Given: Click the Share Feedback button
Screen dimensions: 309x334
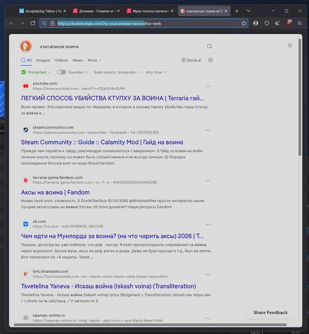Looking at the screenshot, I should 270,313.
